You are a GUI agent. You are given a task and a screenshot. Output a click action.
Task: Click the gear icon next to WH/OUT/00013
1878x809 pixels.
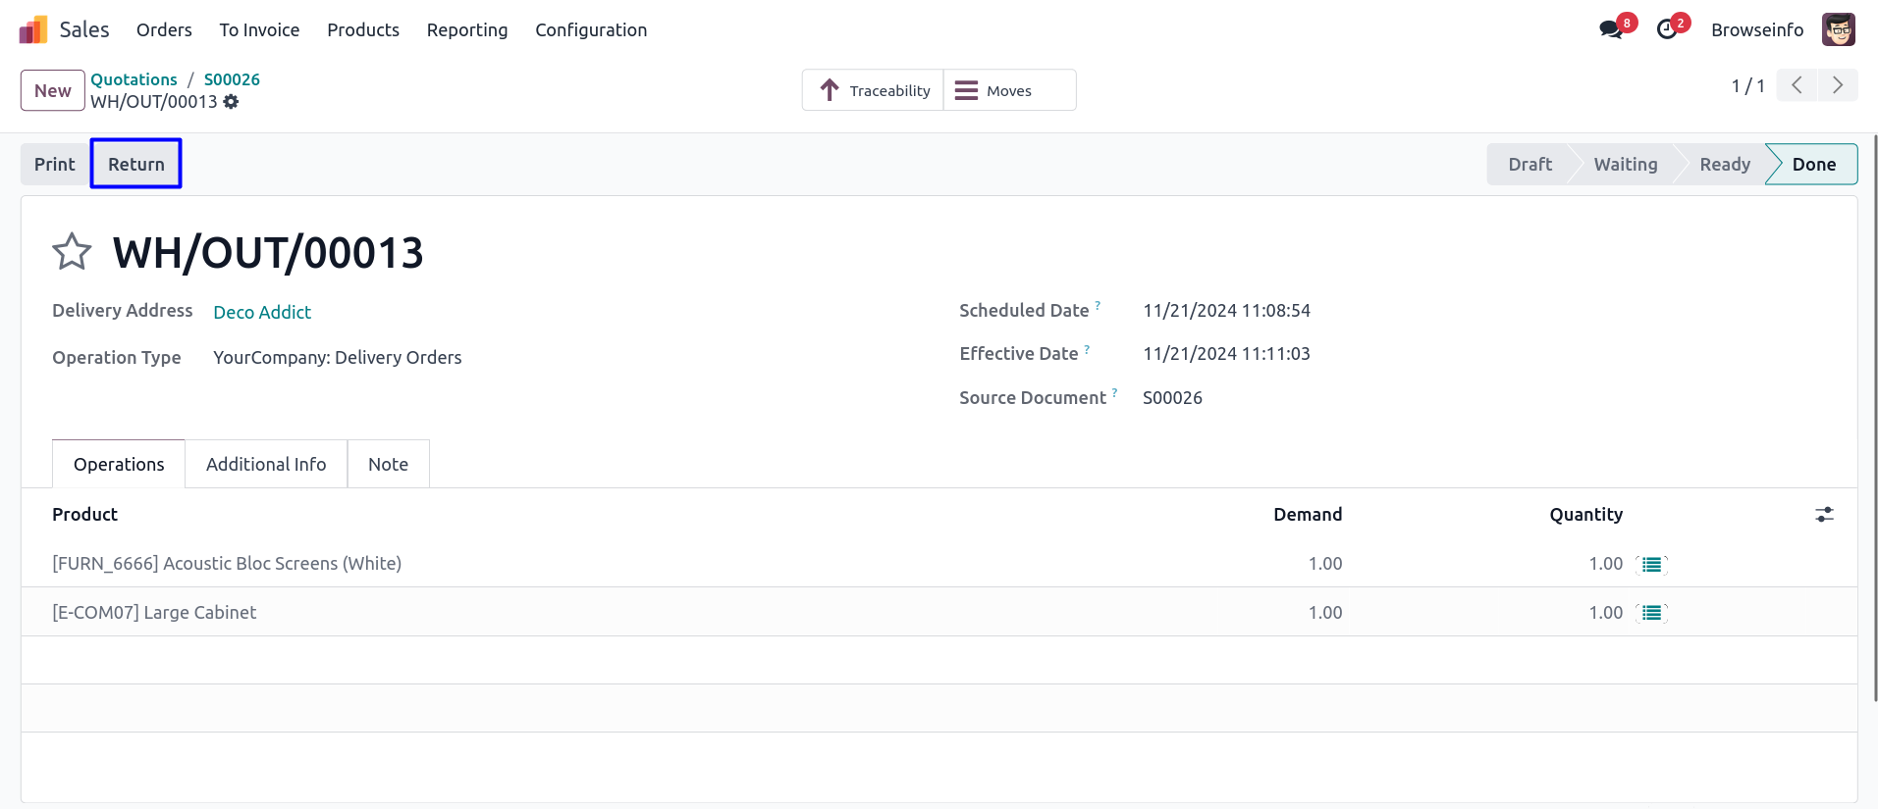(x=231, y=102)
